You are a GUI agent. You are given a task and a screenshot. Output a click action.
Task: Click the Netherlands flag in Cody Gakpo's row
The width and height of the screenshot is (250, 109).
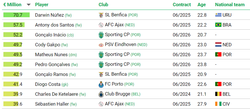(218, 45)
